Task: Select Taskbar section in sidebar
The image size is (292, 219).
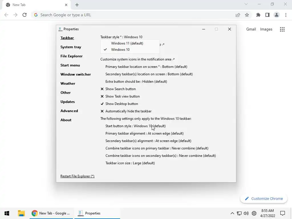Action: (67, 38)
